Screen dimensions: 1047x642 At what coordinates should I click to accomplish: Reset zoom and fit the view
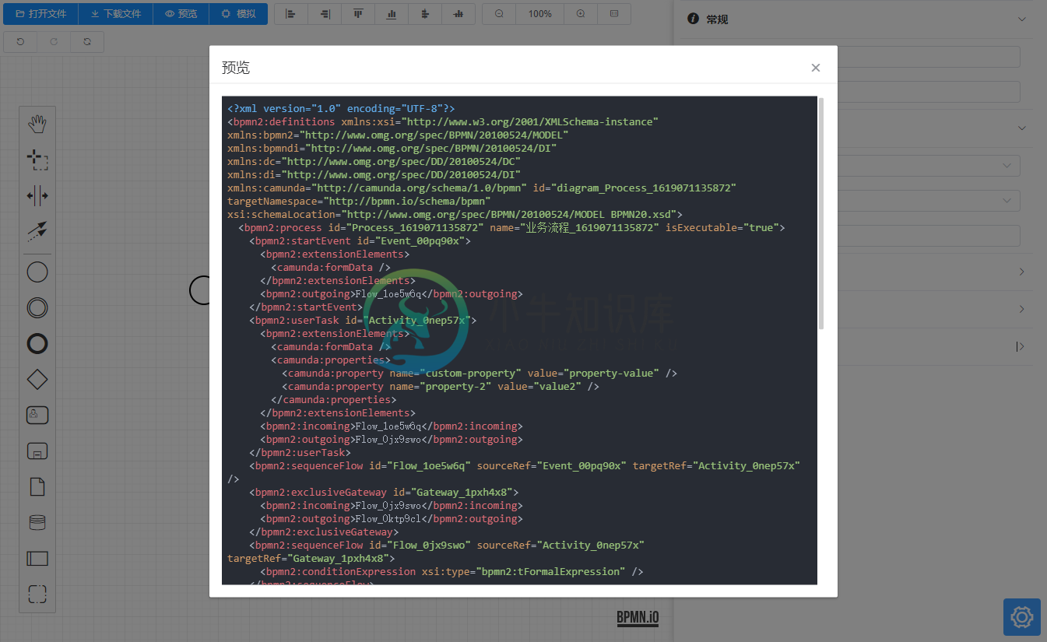tap(614, 14)
